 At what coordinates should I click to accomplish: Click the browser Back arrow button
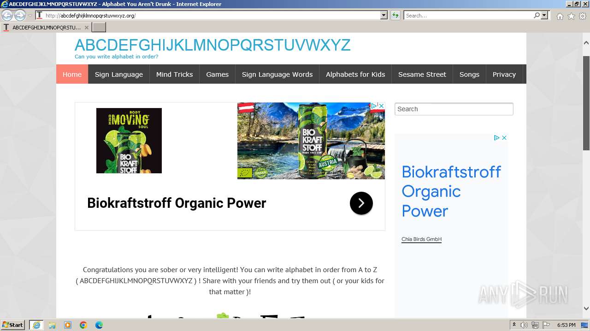pyautogui.click(x=7, y=16)
